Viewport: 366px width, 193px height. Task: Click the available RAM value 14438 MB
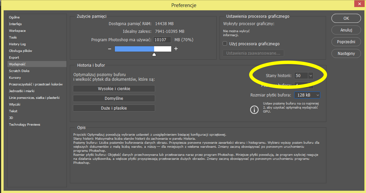pos(164,24)
